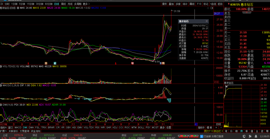The height and width of the screenshot is (139, 270).
Task: Switch to 周线 weekly chart
Action: [63, 4]
